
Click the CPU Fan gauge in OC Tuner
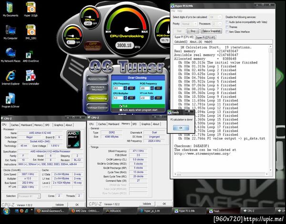pos(90,17)
